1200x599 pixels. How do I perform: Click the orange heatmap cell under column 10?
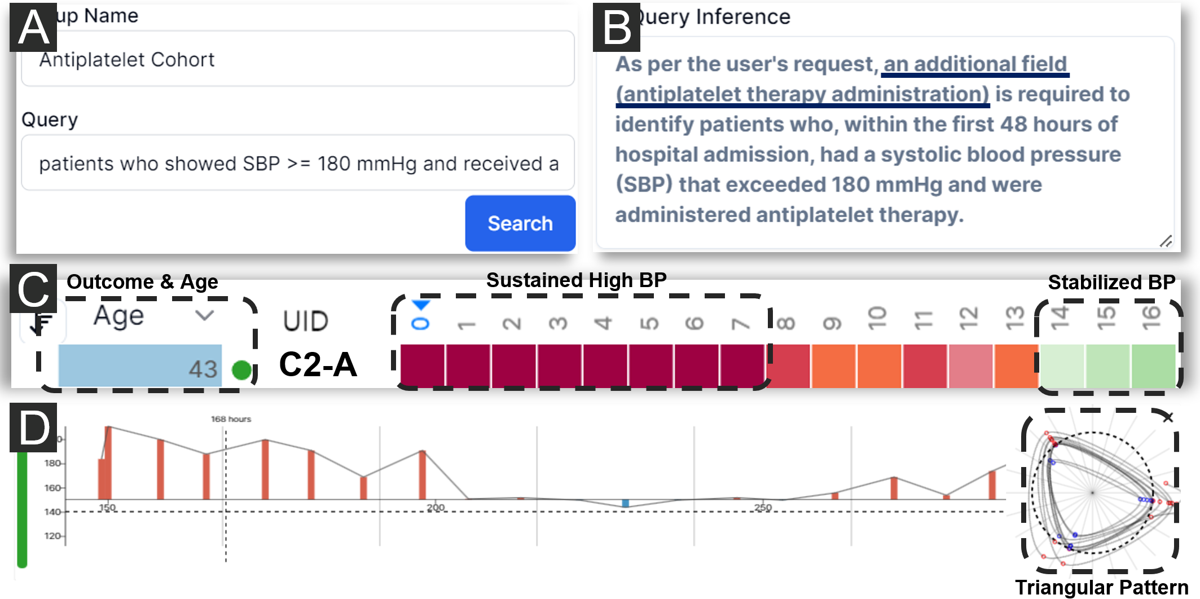pyautogui.click(x=879, y=365)
